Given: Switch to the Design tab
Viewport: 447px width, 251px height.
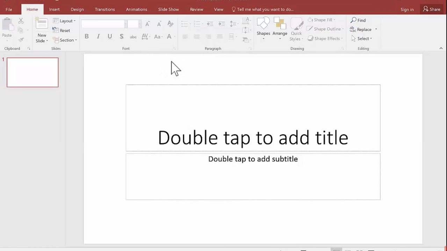Looking at the screenshot, I should (x=77, y=9).
